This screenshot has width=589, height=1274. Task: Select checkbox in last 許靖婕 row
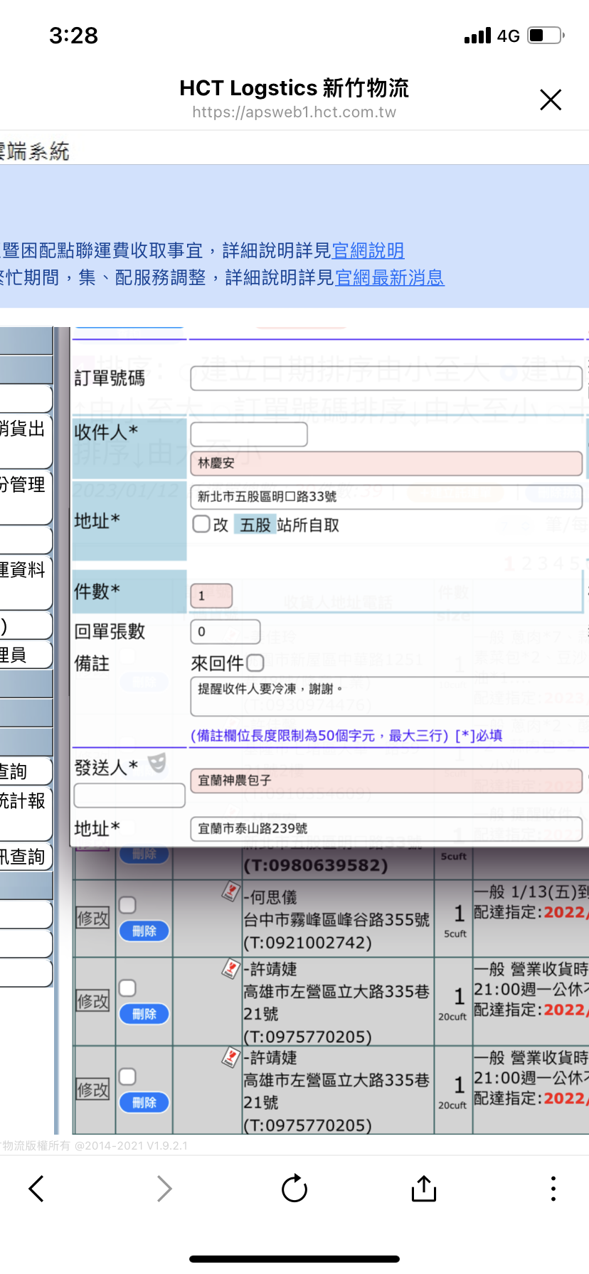[127, 1076]
